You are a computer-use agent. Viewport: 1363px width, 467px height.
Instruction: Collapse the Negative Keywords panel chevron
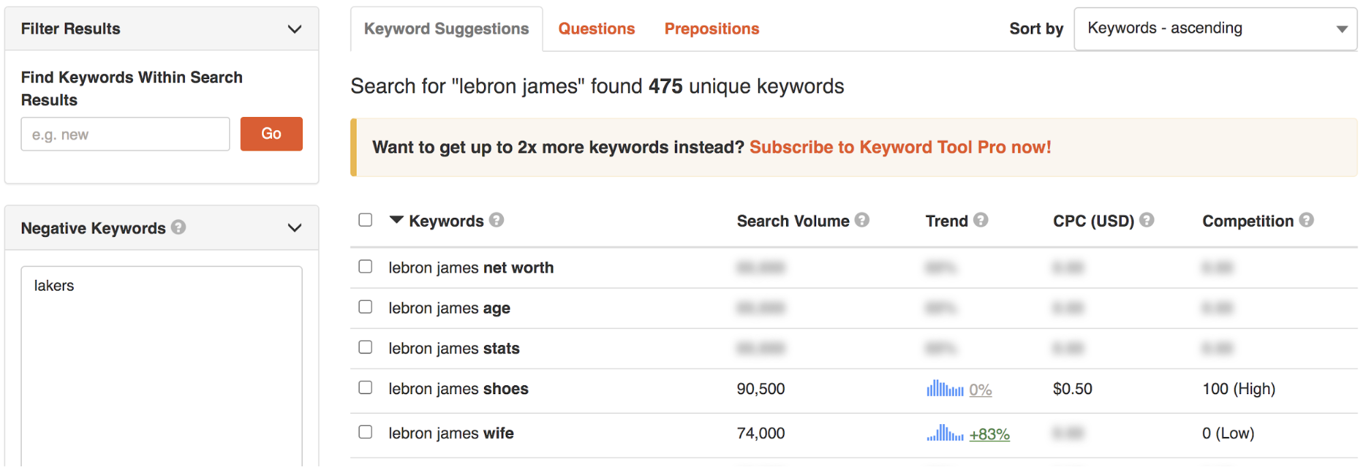tap(295, 228)
